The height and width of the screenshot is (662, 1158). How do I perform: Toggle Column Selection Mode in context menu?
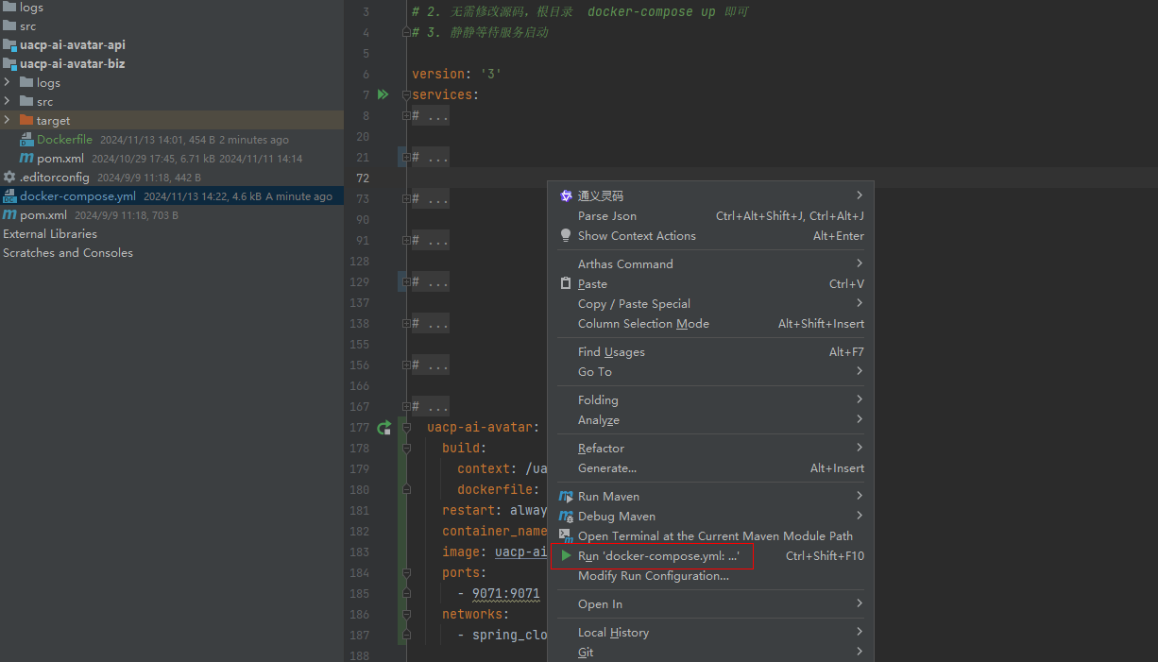click(643, 324)
